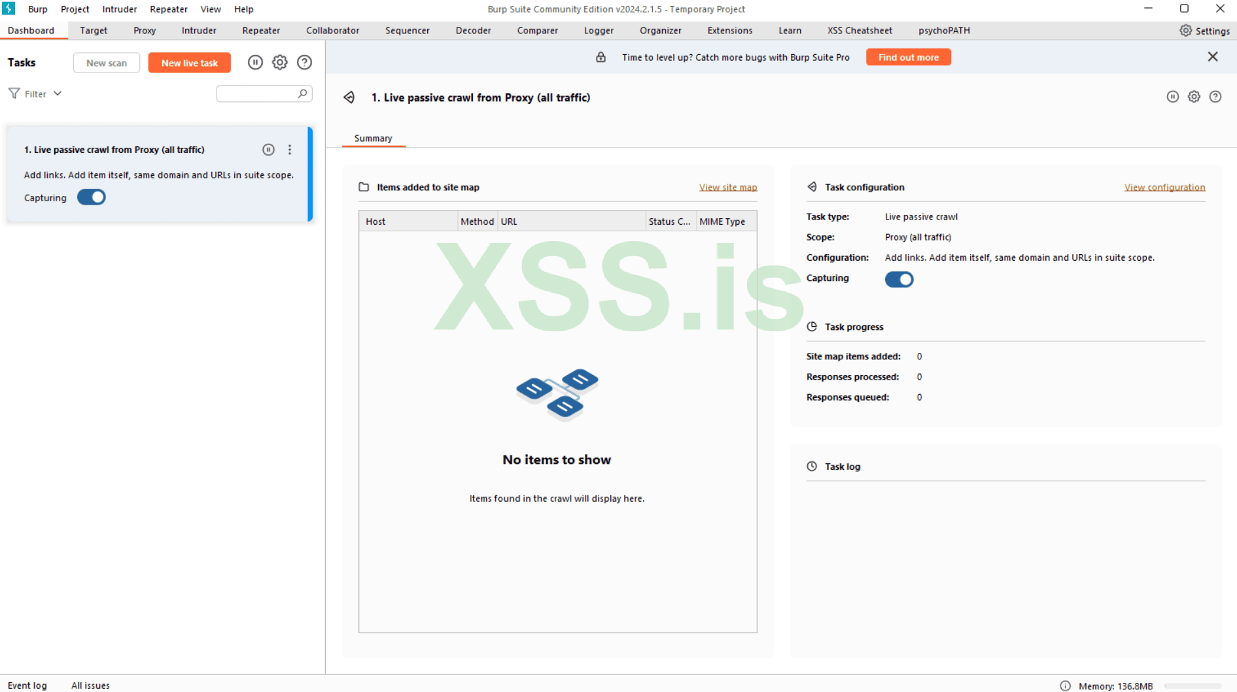Open the Repeater menu in menu bar
The image size is (1237, 692).
coord(169,9)
